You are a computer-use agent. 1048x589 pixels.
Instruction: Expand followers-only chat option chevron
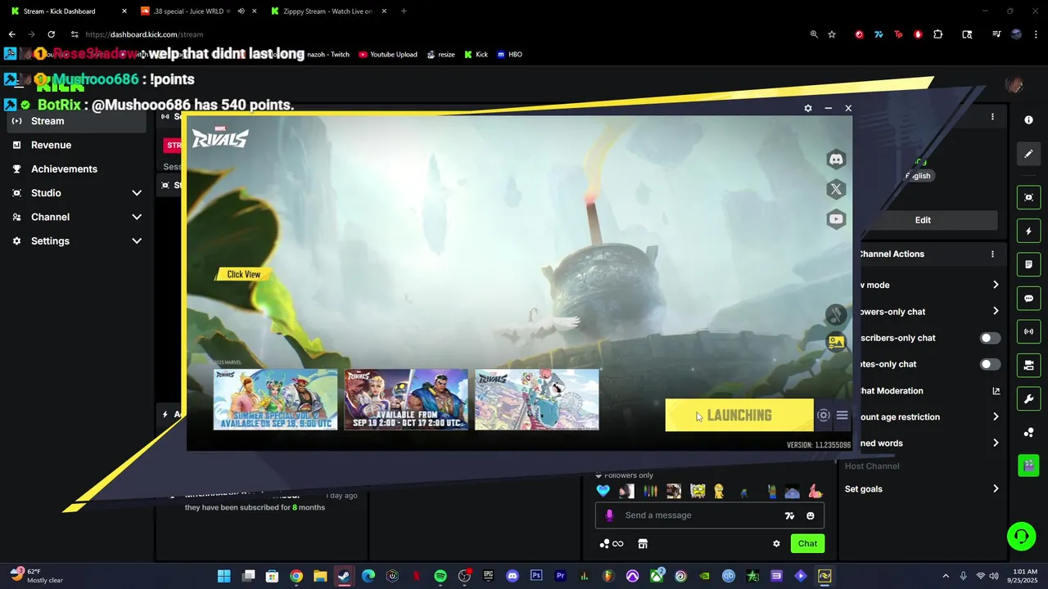[x=996, y=311]
